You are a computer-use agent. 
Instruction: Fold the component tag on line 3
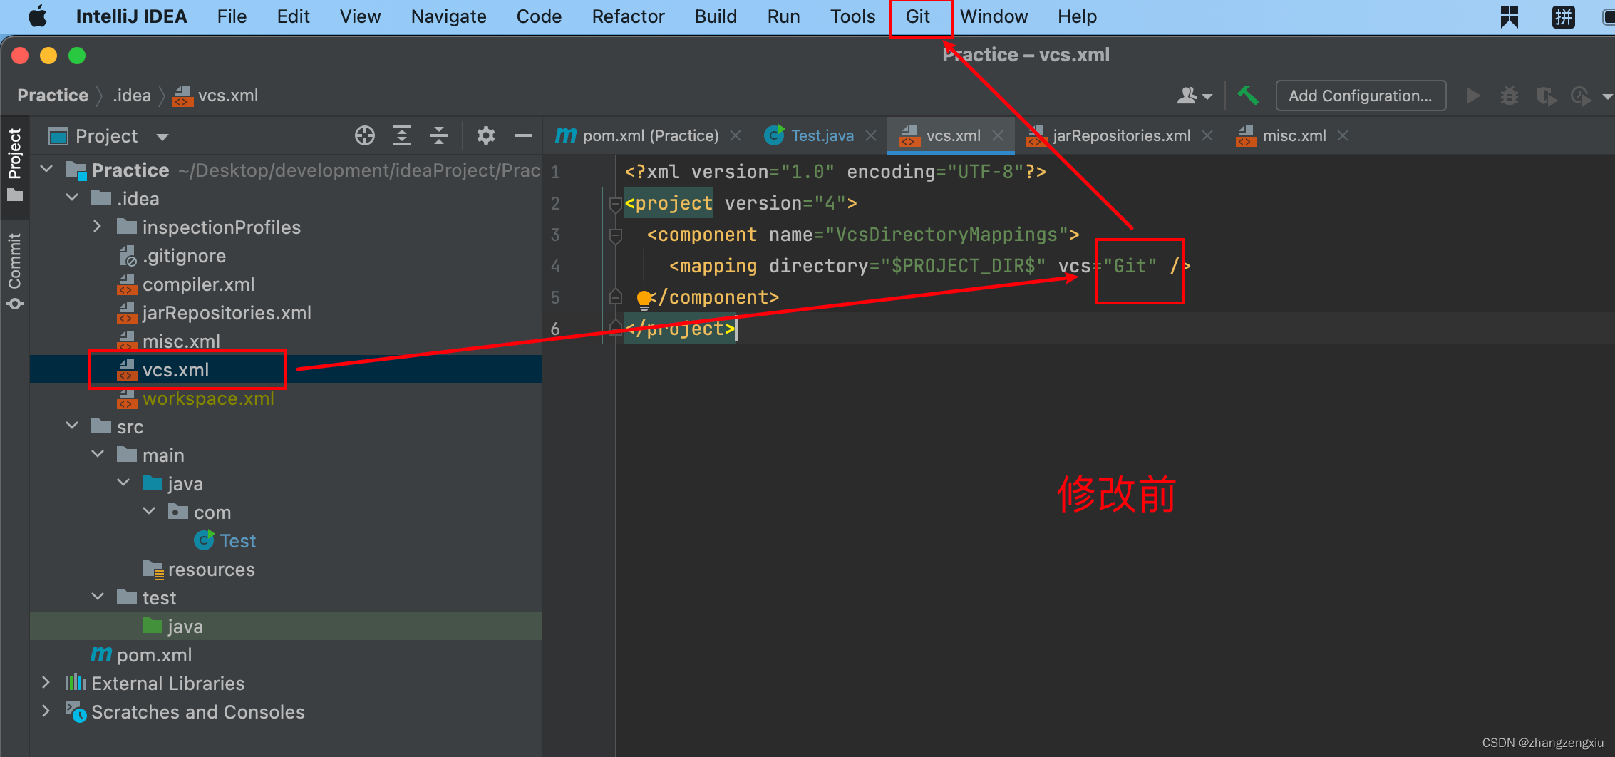tap(616, 235)
